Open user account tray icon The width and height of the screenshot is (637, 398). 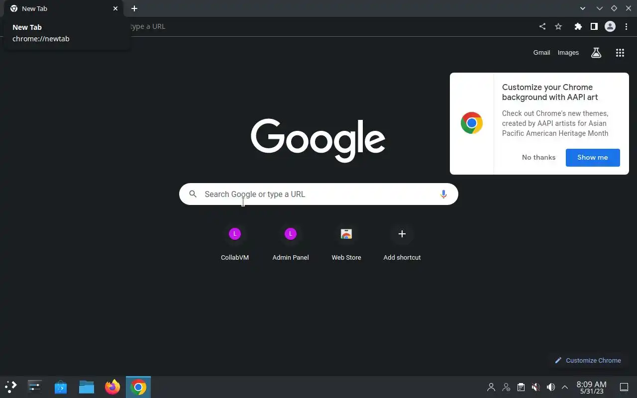point(491,387)
